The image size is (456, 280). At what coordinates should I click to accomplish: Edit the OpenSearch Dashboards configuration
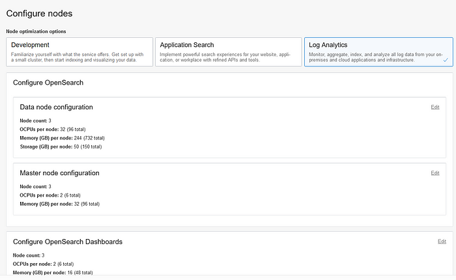pyautogui.click(x=442, y=242)
